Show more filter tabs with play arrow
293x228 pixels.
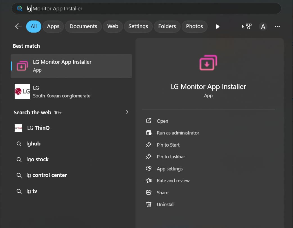click(218, 26)
